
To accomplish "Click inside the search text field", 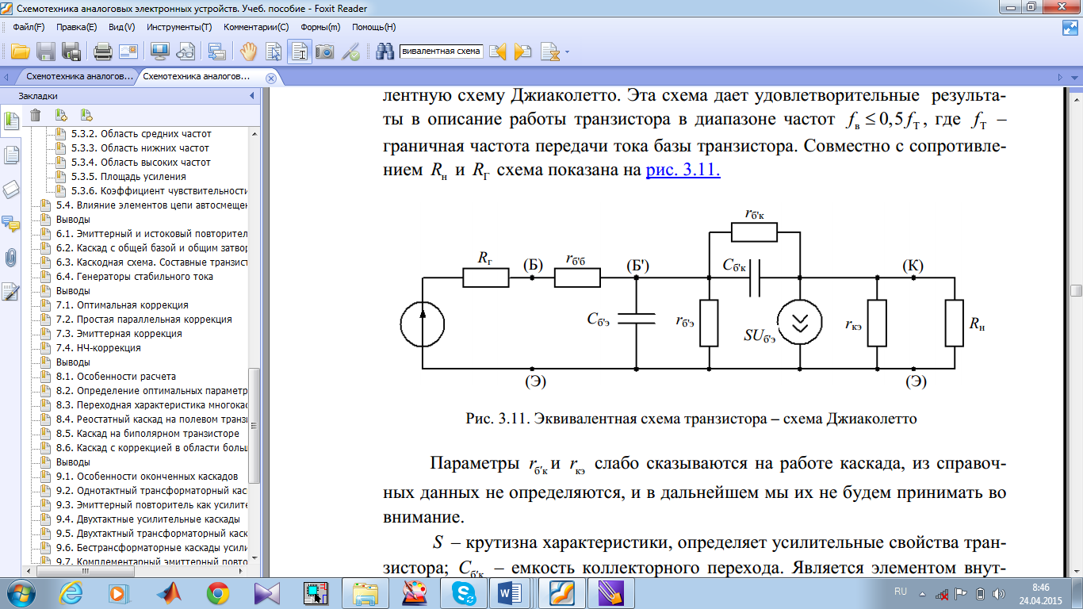I will [x=441, y=52].
